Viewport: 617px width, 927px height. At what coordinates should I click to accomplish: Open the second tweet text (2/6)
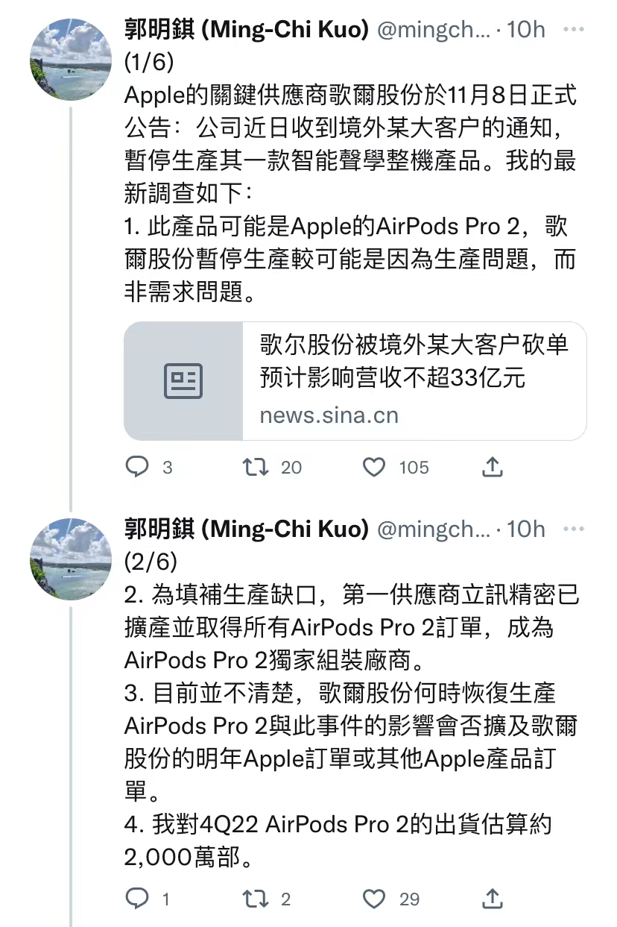point(350,708)
